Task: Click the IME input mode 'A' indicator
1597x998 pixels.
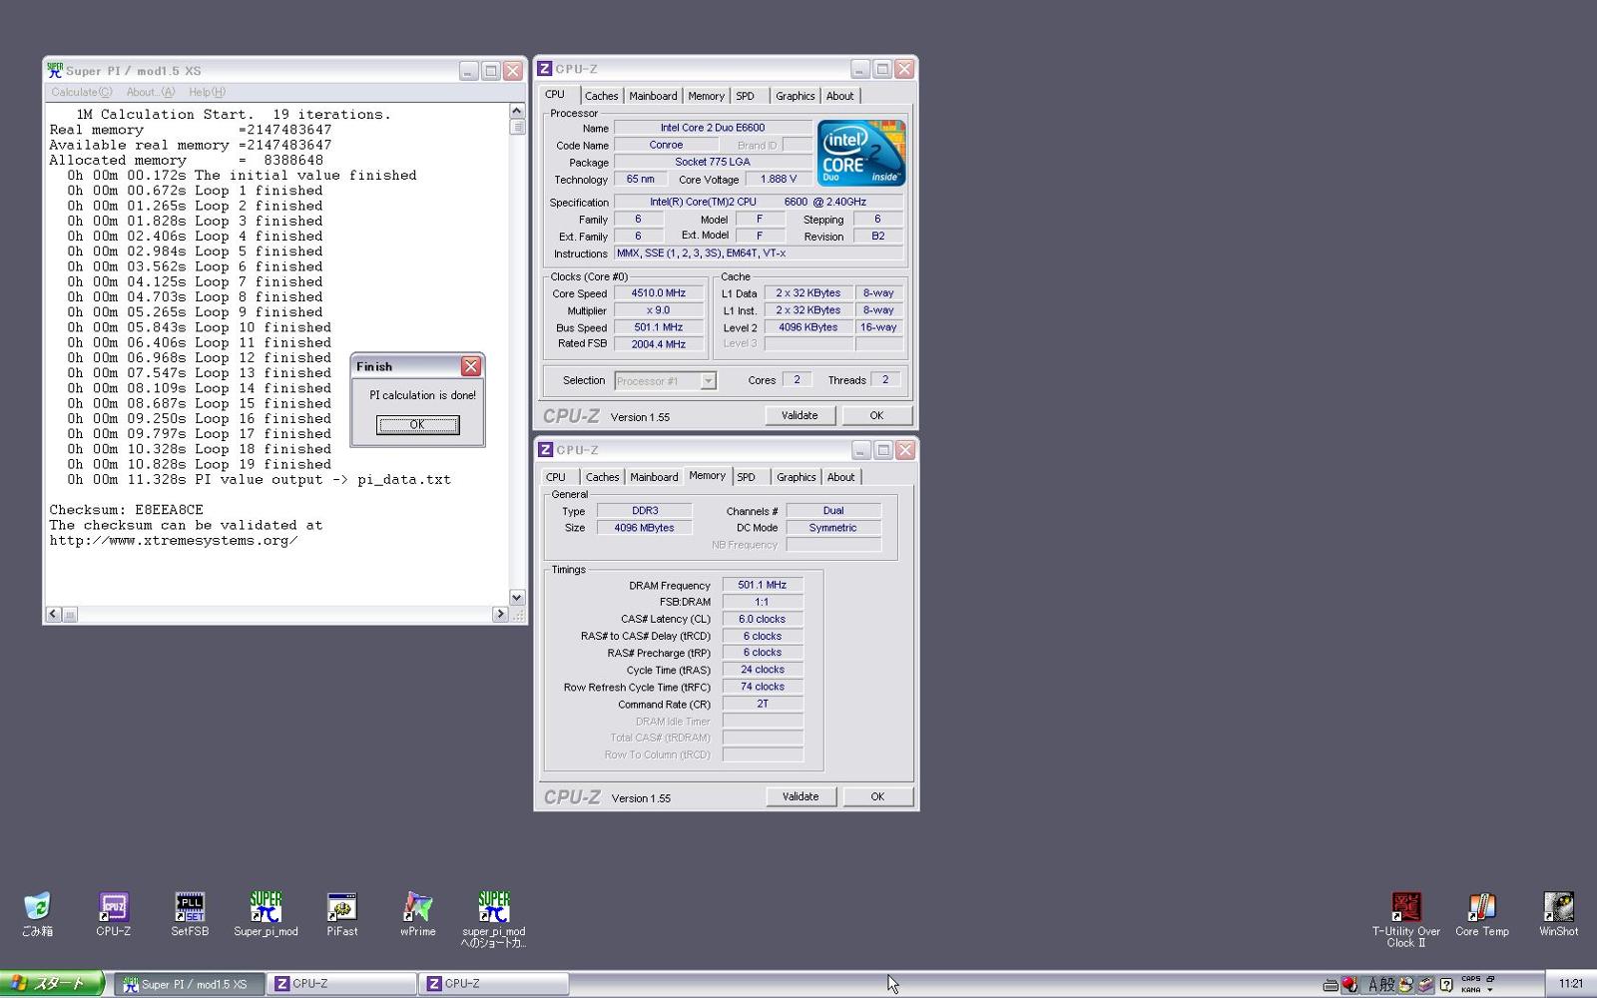Action: click(x=1372, y=984)
